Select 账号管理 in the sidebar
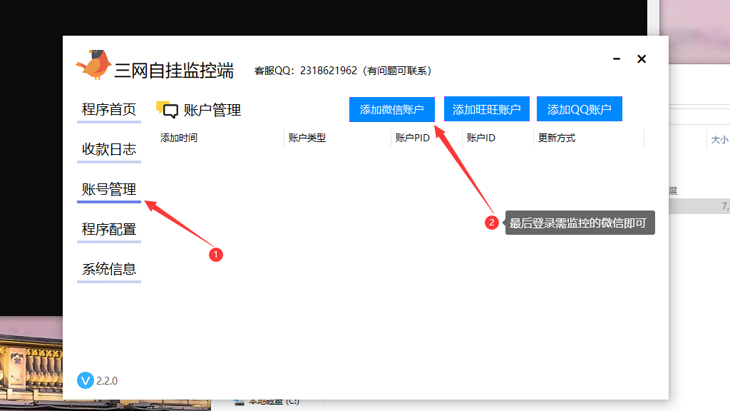The width and height of the screenshot is (730, 411). [x=108, y=189]
